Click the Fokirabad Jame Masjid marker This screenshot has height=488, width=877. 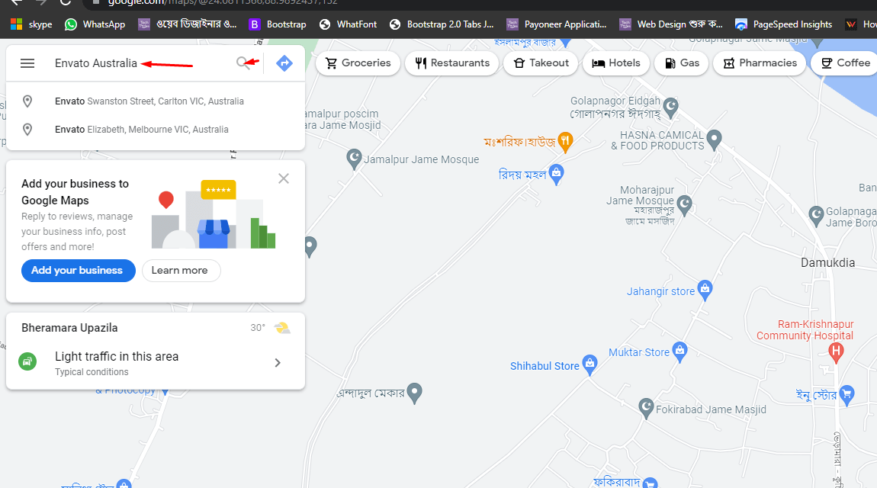(x=647, y=407)
